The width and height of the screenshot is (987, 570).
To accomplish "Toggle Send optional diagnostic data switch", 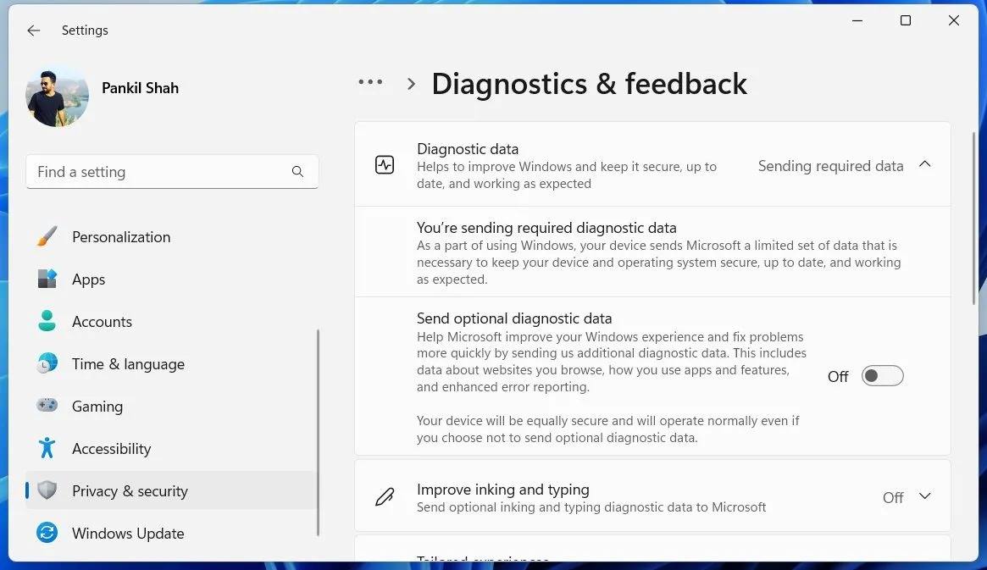I will pyautogui.click(x=883, y=375).
